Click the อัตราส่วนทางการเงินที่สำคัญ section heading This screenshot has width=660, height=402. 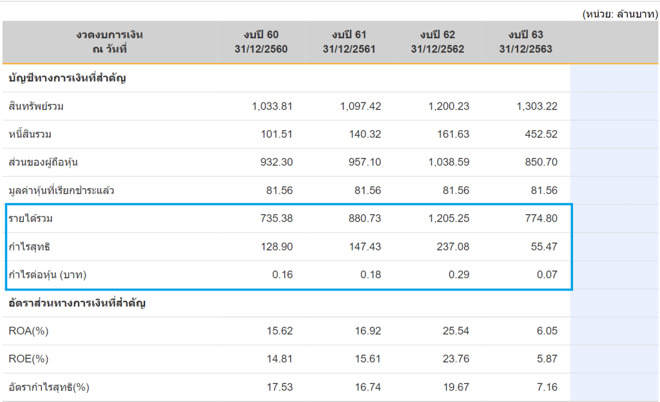pyautogui.click(x=77, y=303)
